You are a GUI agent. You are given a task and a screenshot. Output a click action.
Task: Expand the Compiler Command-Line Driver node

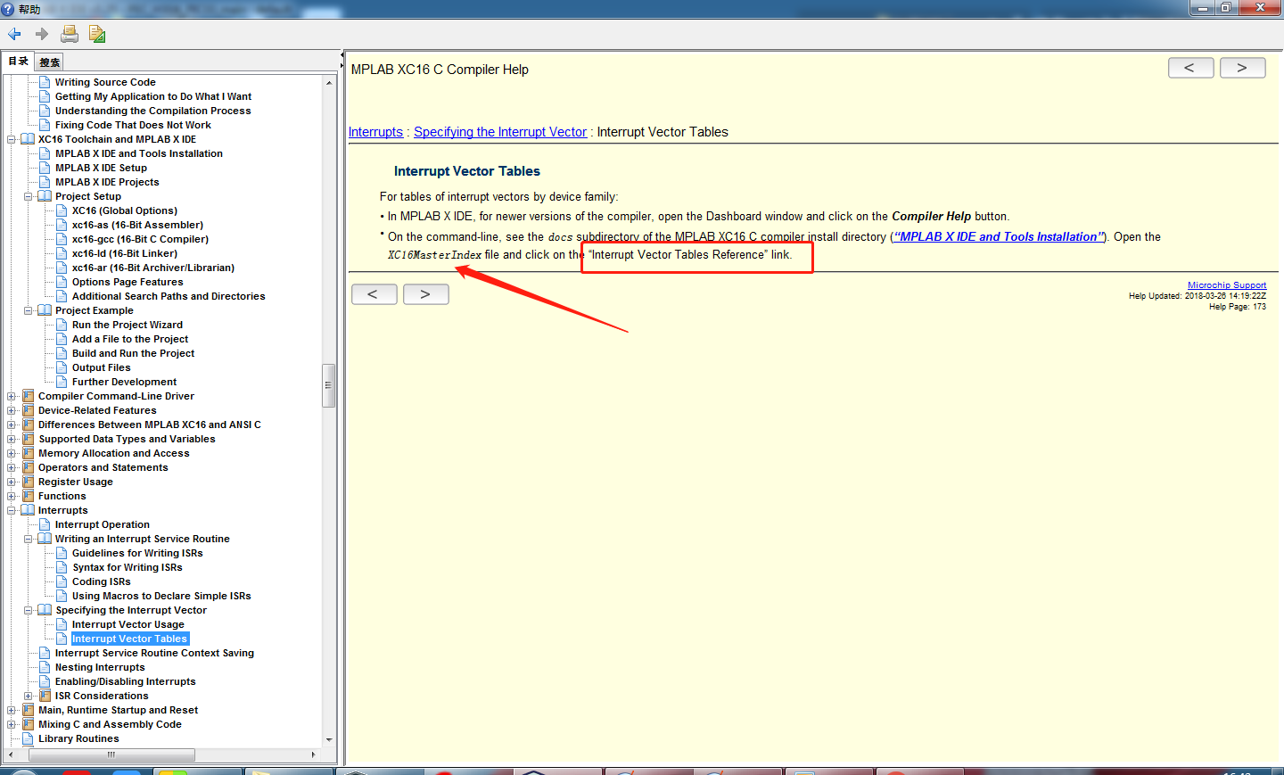pos(12,396)
